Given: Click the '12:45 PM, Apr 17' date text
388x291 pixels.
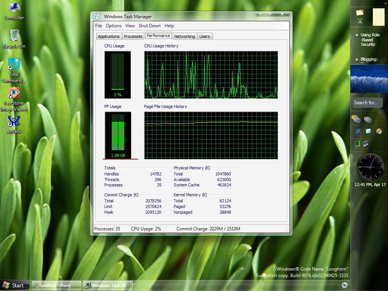Looking at the screenshot, I should (x=370, y=185).
